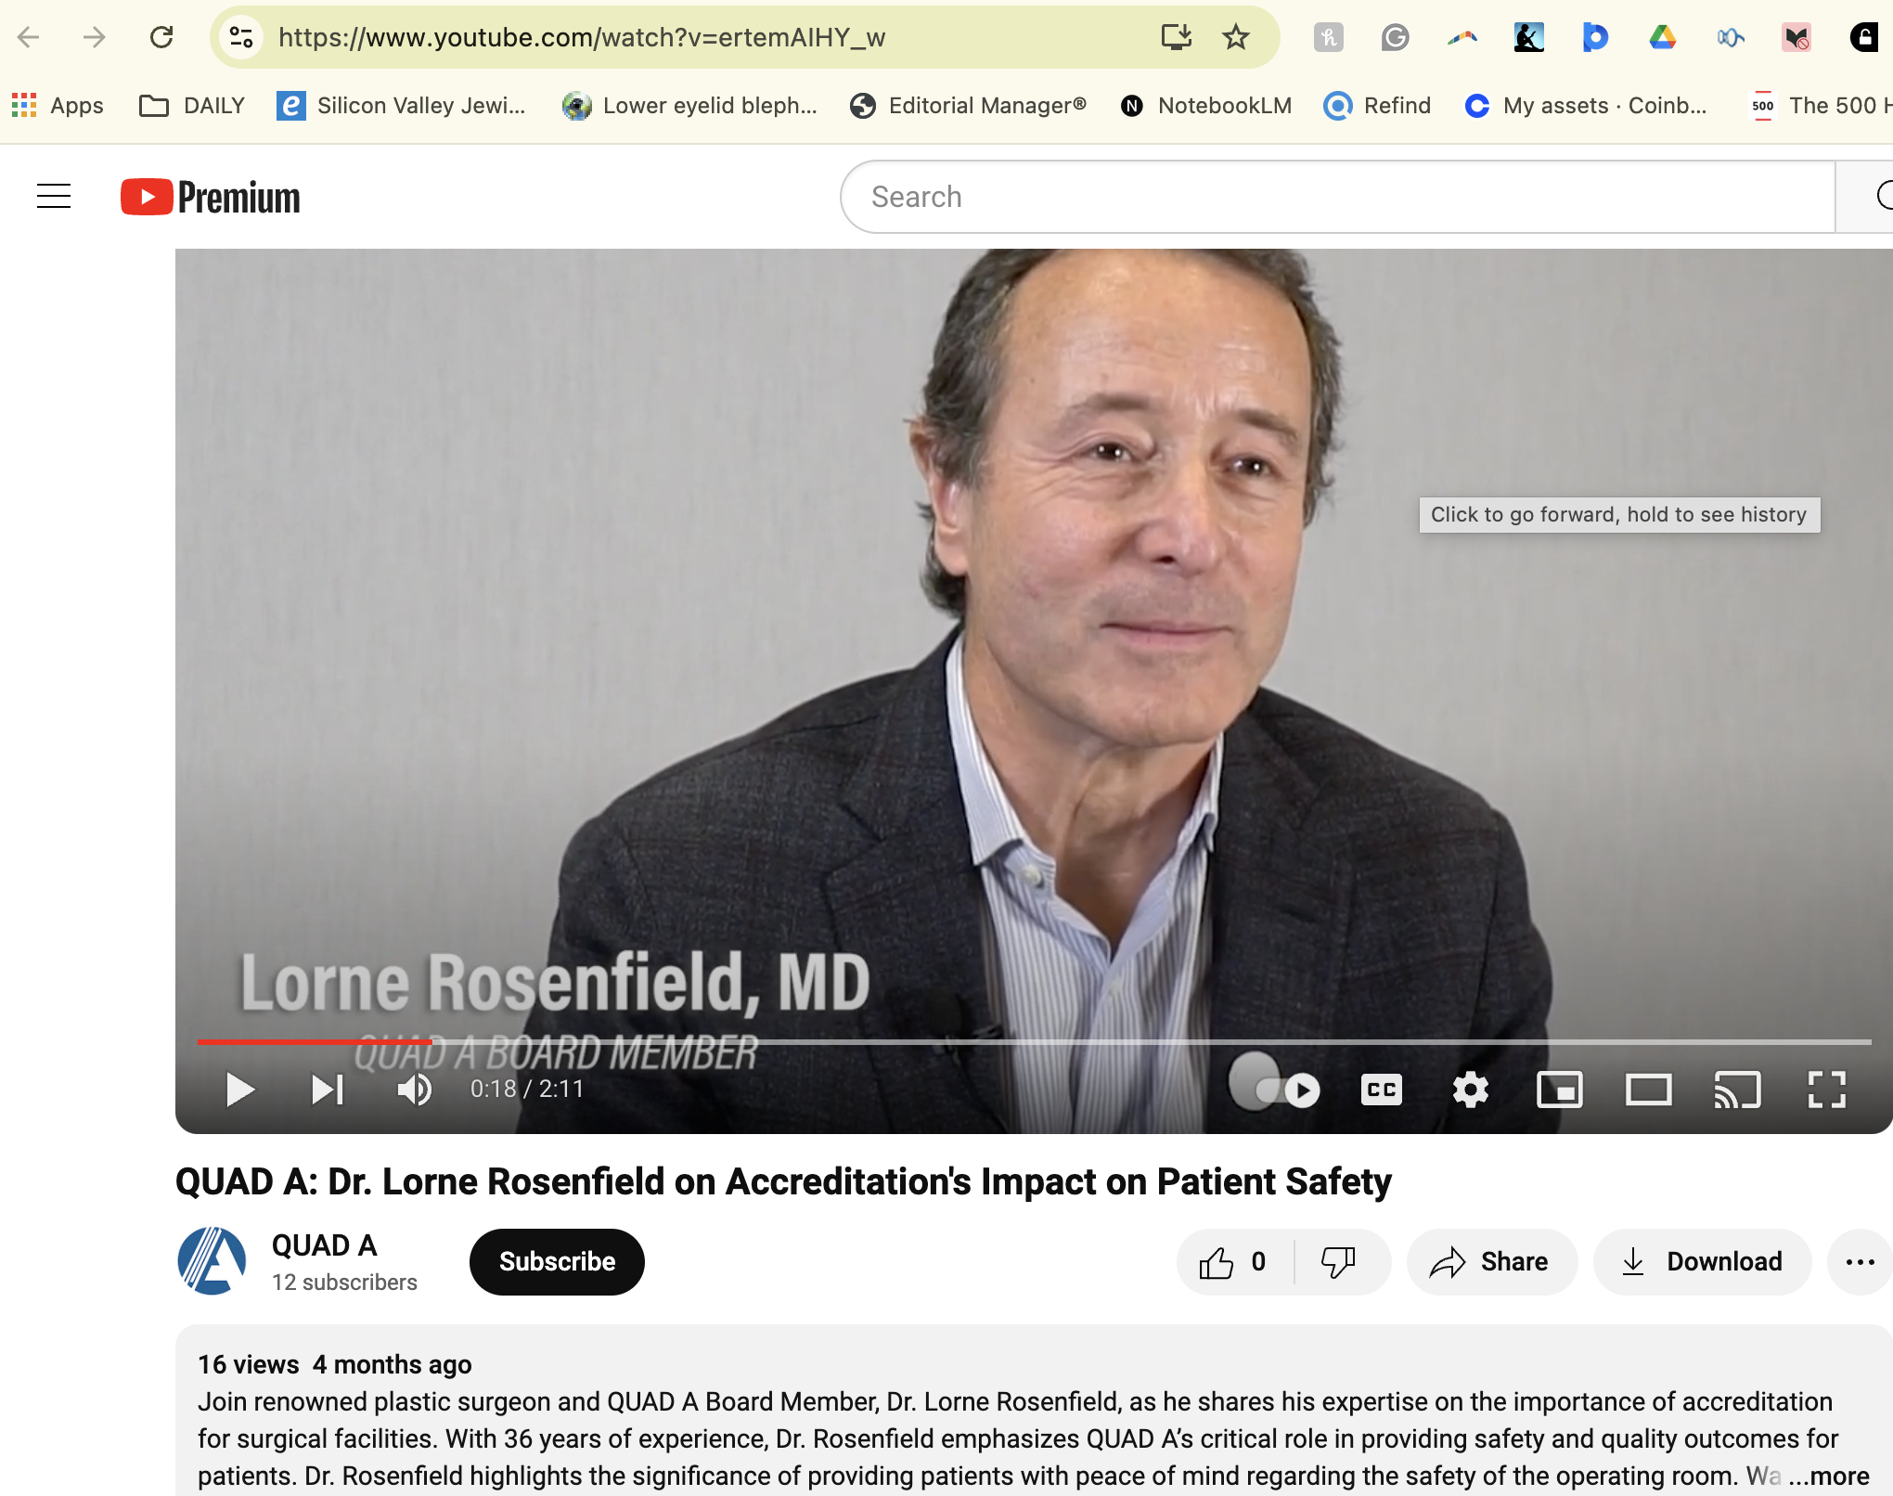Image resolution: width=1893 pixels, height=1496 pixels.
Task: Click the blue P extension icon
Action: (x=1595, y=37)
